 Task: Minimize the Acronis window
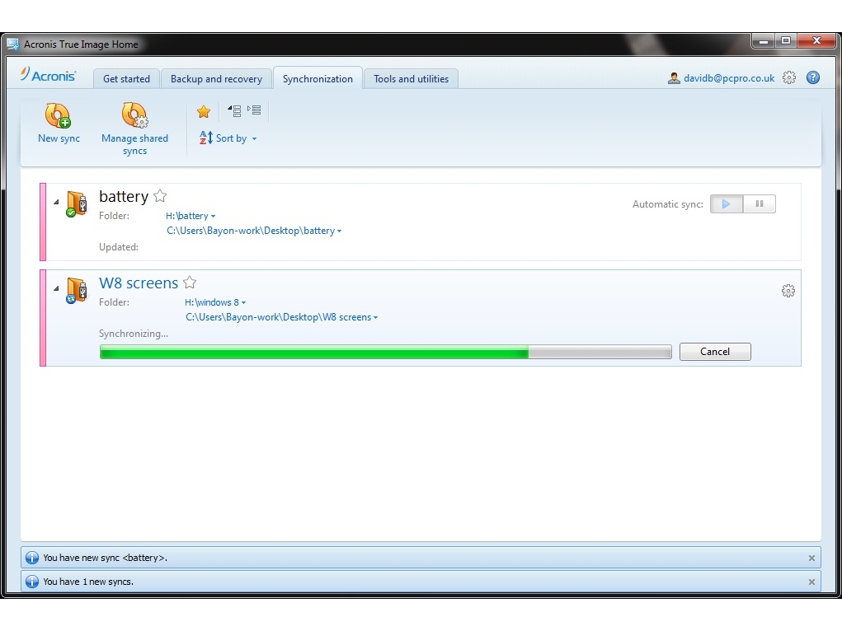point(763,41)
